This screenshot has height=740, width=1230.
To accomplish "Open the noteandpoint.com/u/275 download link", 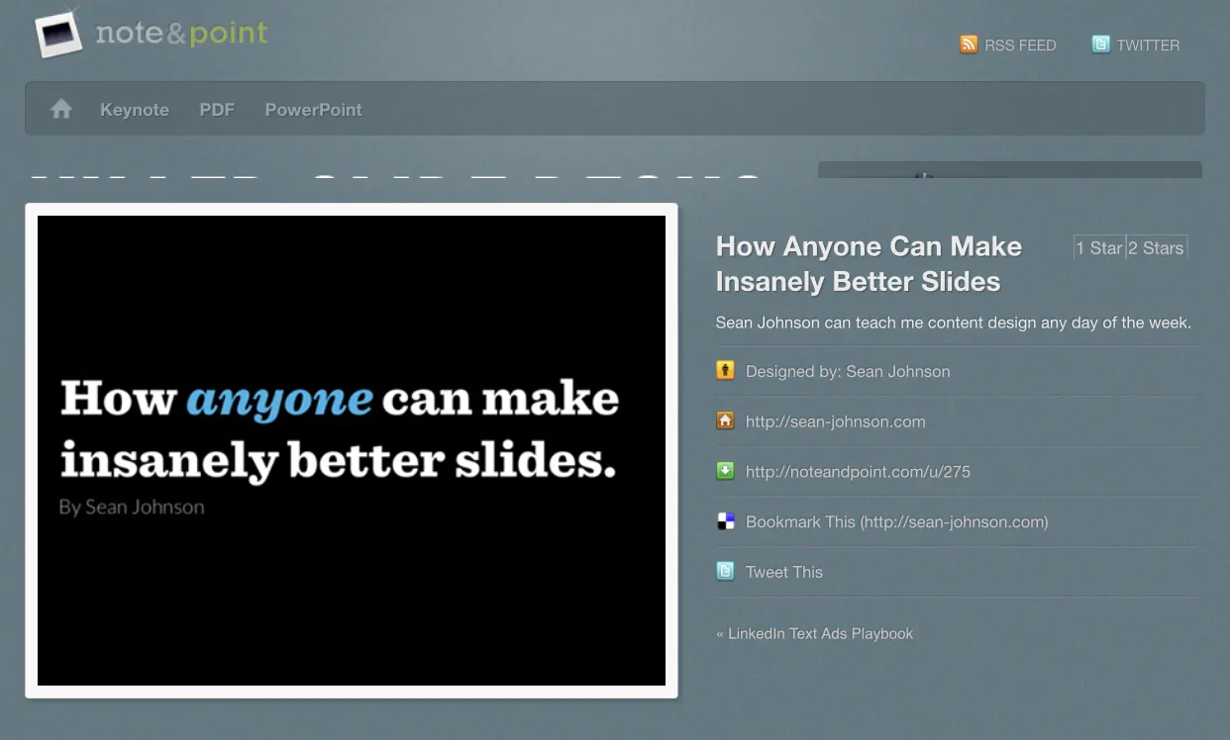I will point(858,472).
